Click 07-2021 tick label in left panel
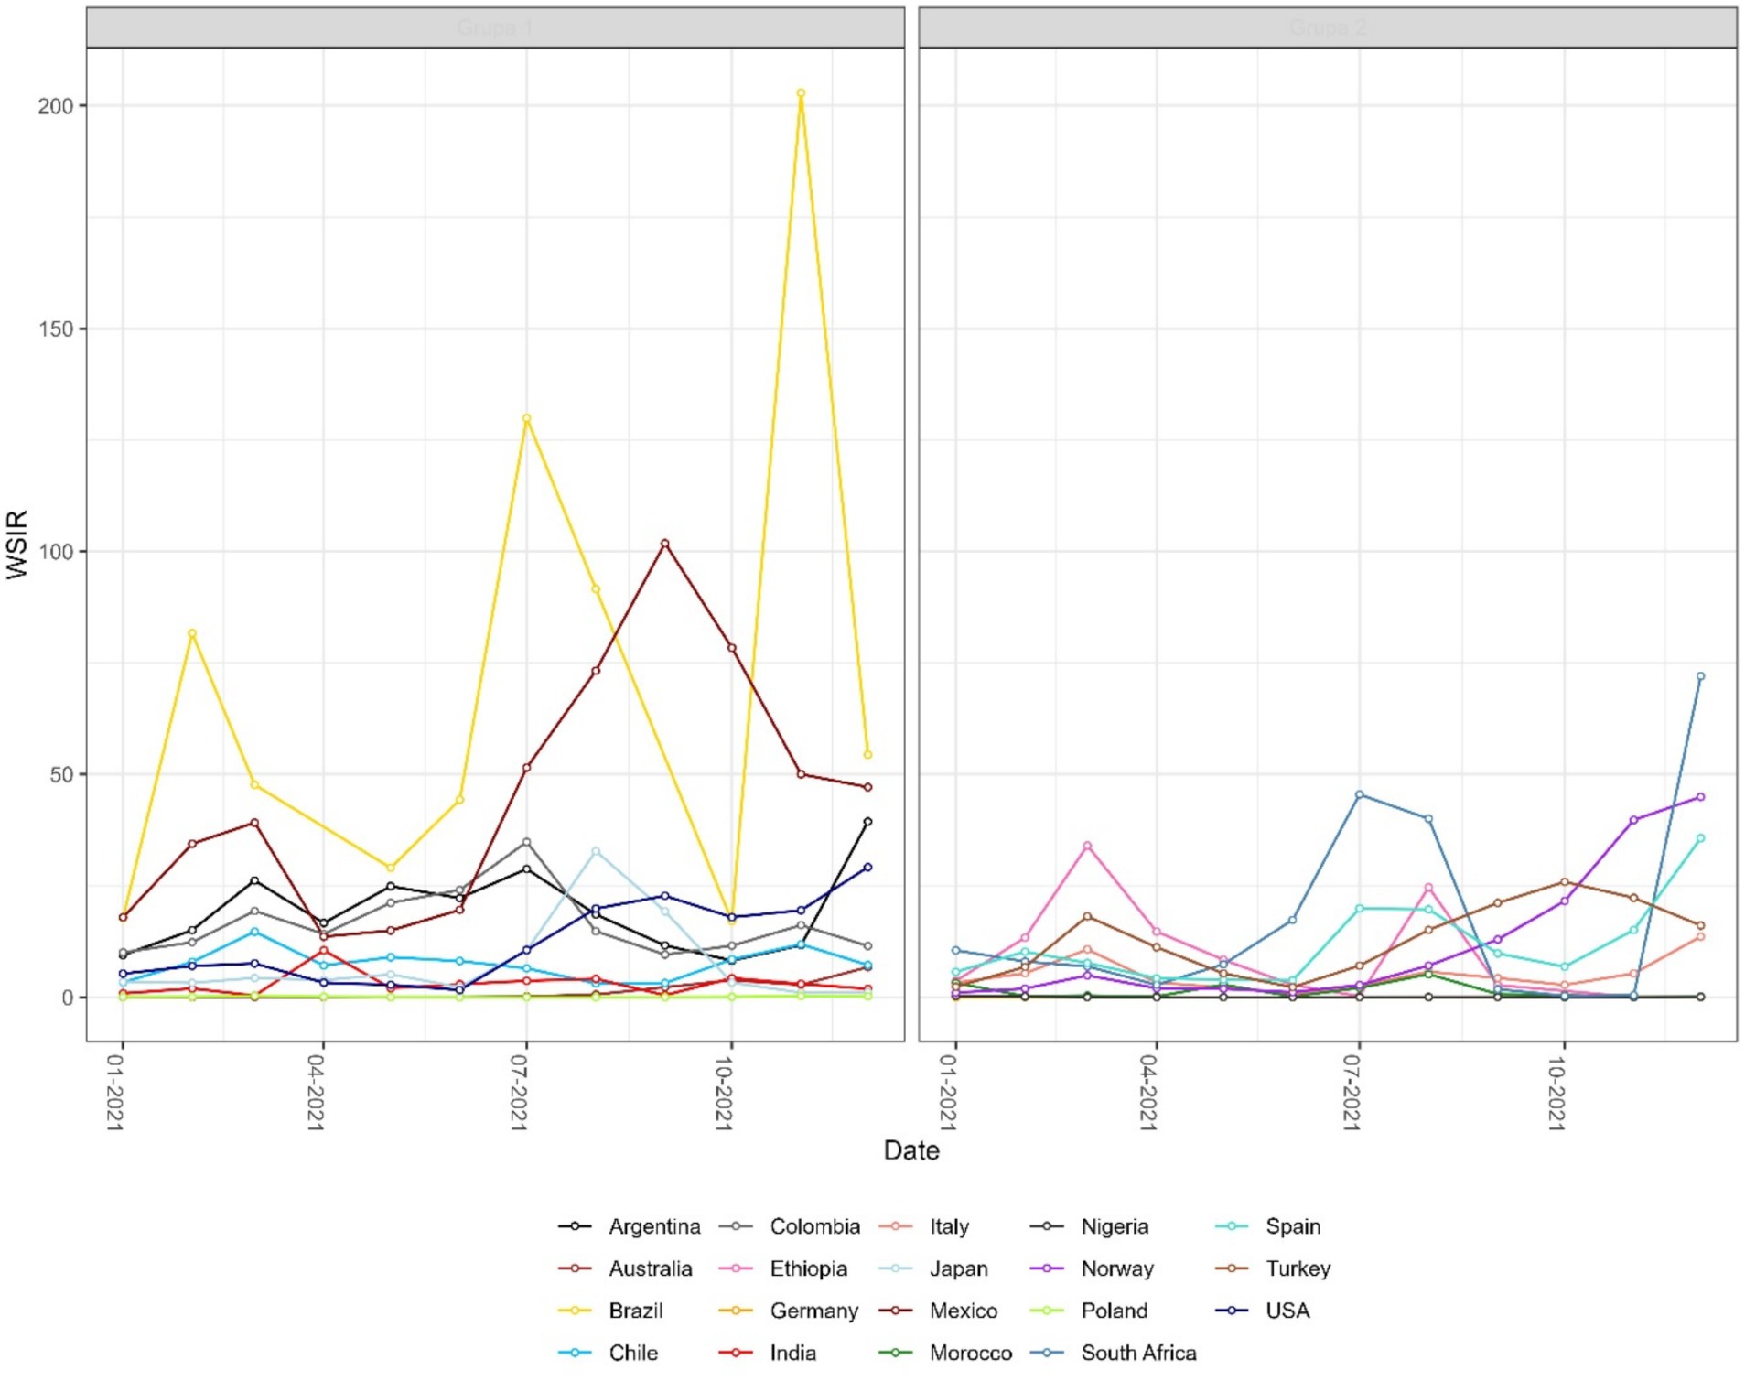Viewport: 1745px width, 1381px height. click(519, 1092)
